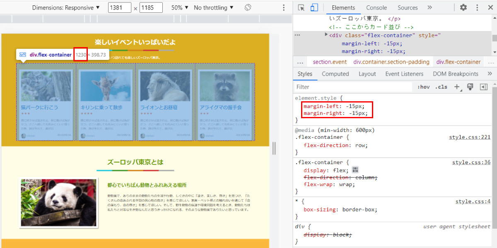
Task: Select section.event in the breadcrumb
Action: click(x=330, y=62)
